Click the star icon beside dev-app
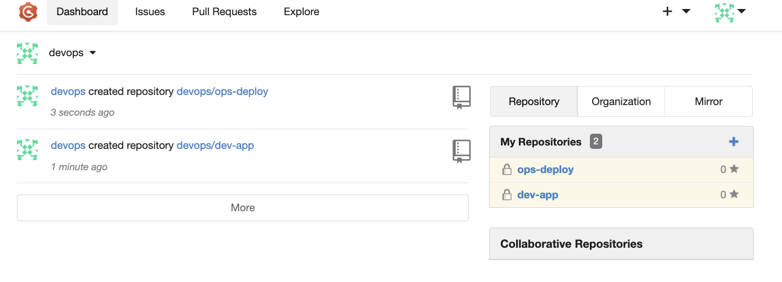The height and width of the screenshot is (282, 782). click(734, 195)
